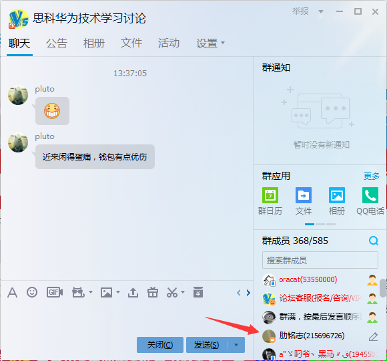Switch to the 公告 tab
Screen dimensions: 387x361
click(57, 43)
